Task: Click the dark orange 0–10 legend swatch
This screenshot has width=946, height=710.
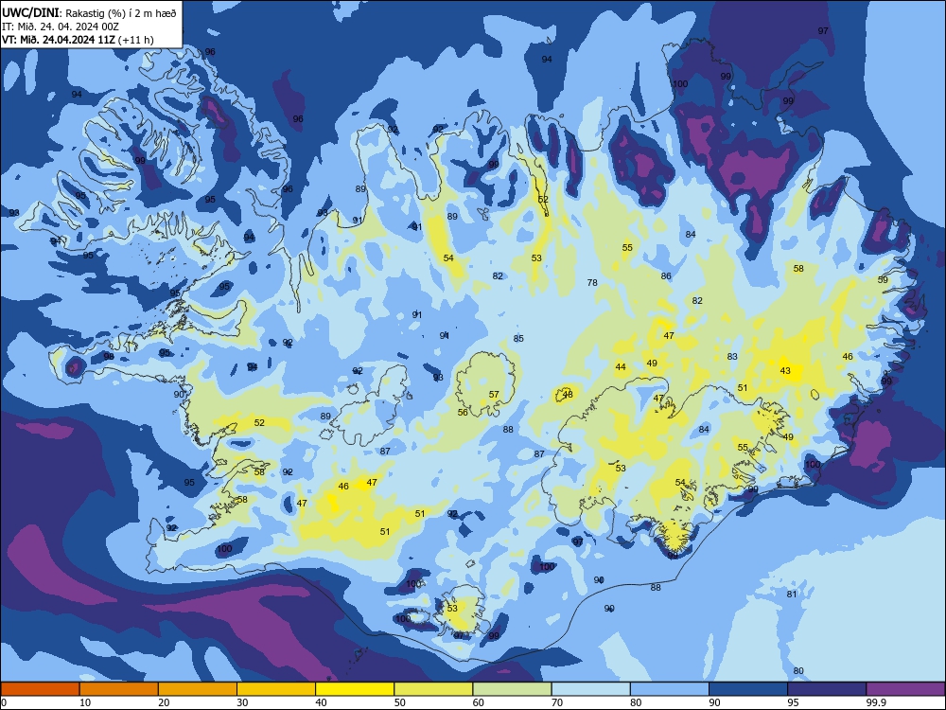Action: pos(40,689)
